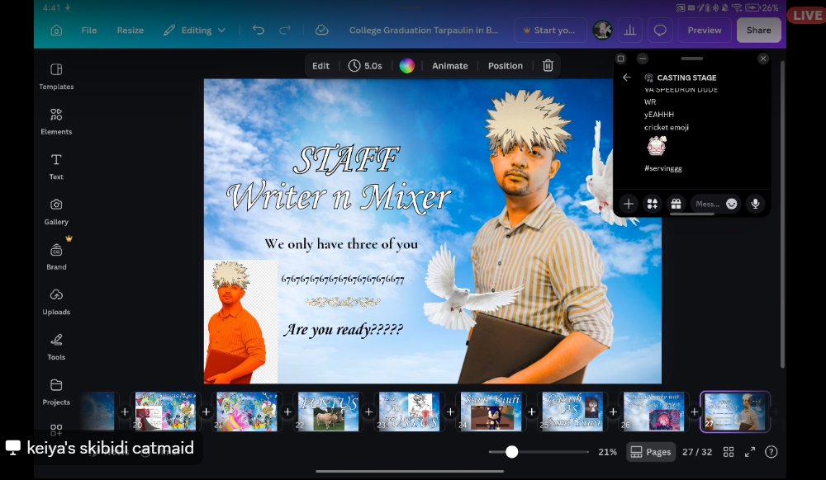Click Position in the floating toolbar

tap(506, 66)
